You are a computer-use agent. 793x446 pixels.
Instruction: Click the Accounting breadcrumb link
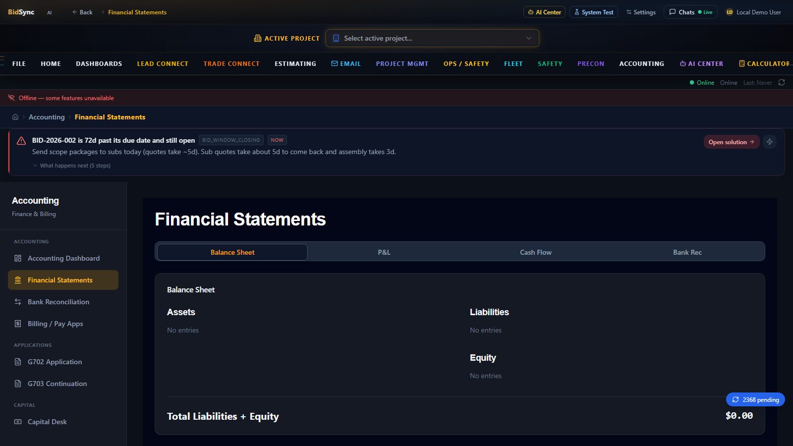47,117
